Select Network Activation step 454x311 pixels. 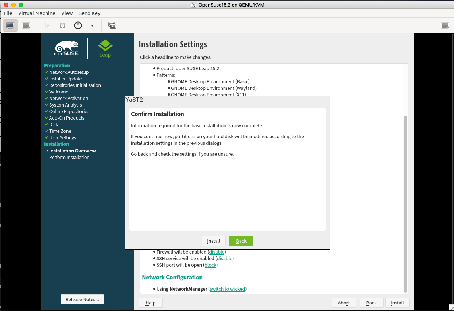(x=69, y=98)
